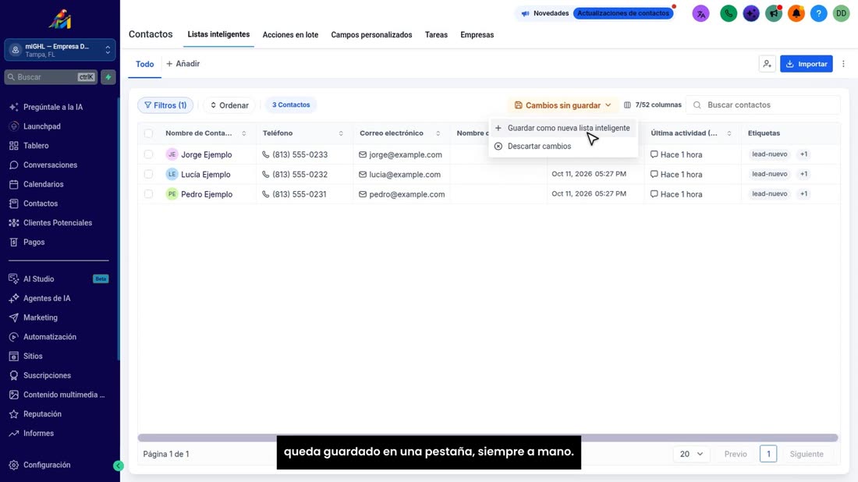
Task: Click the green megaphone announcements icon
Action: [773, 13]
